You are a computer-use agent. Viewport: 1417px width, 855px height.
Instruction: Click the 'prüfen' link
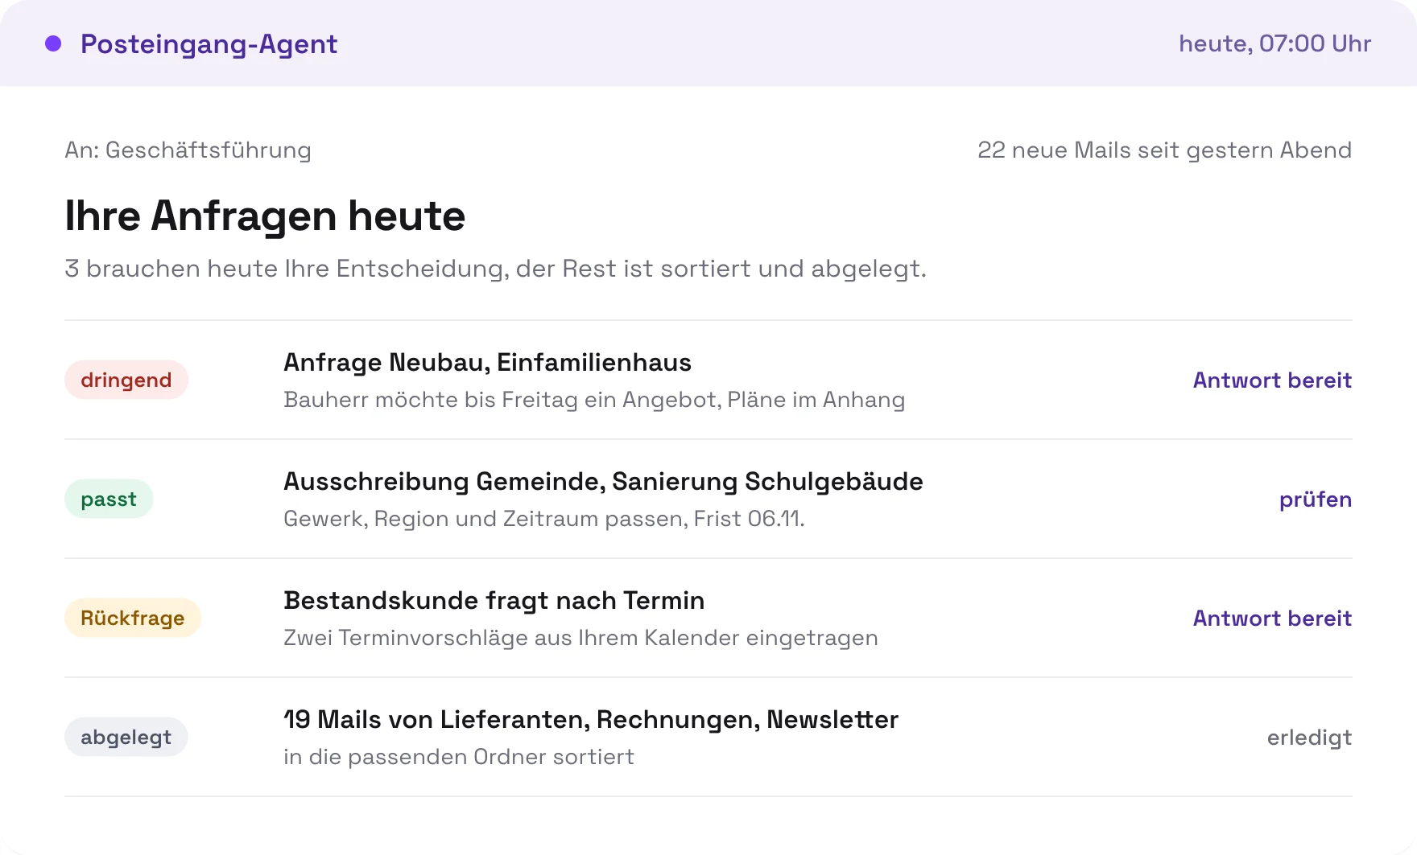1316,499
